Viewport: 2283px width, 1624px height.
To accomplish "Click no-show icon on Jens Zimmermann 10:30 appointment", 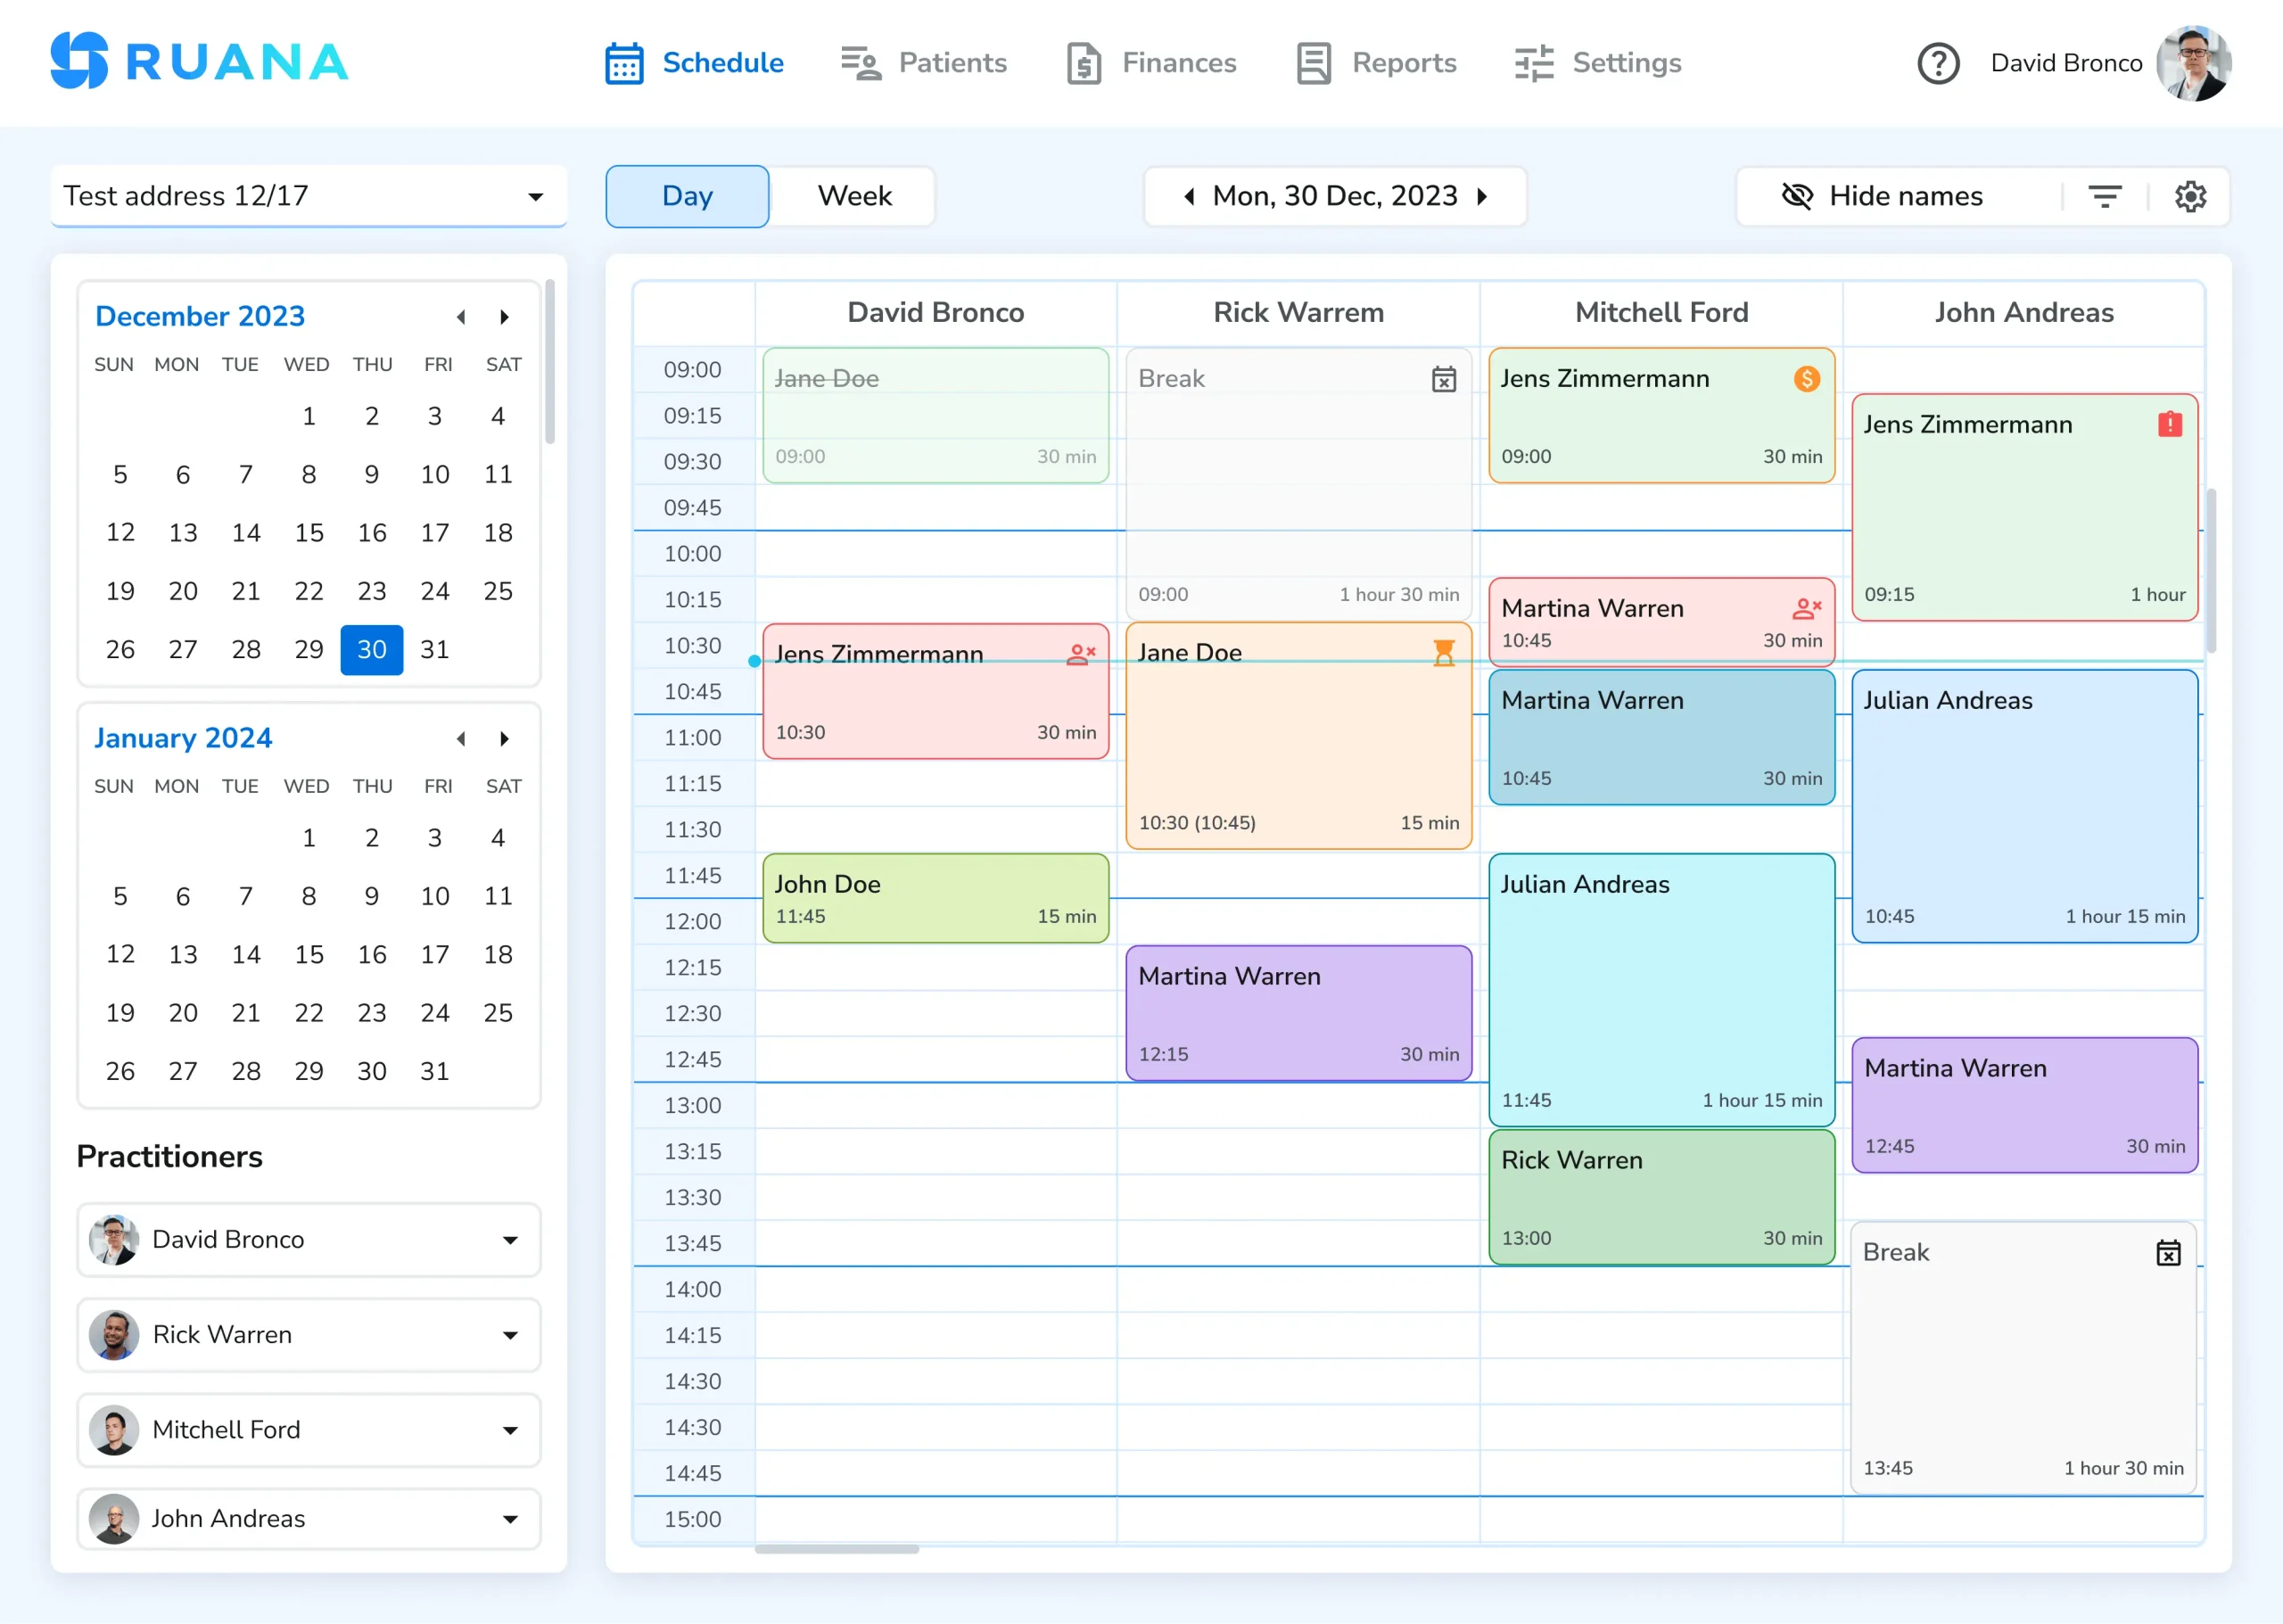I will click(x=1080, y=654).
